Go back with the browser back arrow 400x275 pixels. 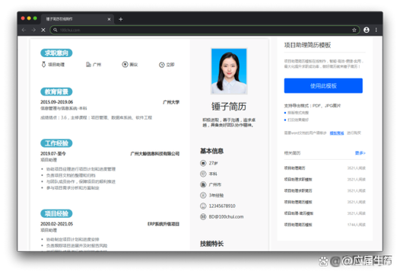[x=24, y=30]
